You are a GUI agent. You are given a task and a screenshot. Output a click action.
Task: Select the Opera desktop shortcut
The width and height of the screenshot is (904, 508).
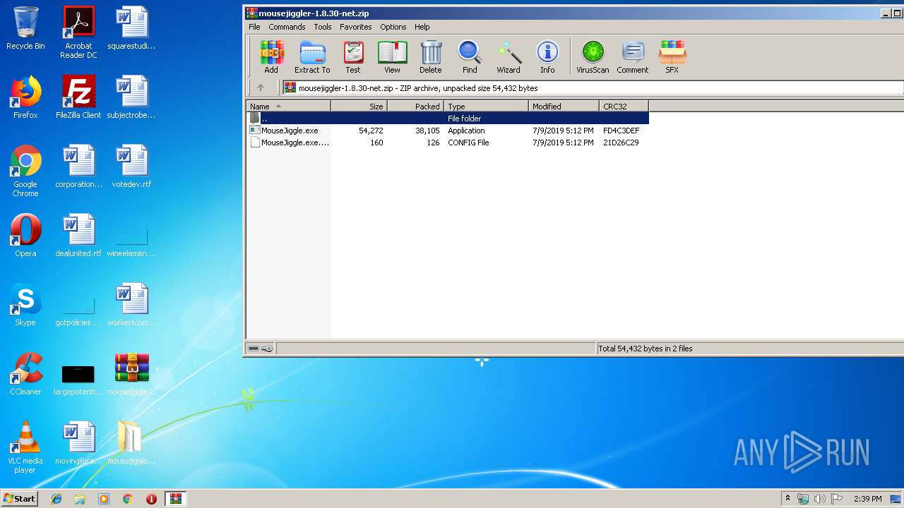click(25, 236)
